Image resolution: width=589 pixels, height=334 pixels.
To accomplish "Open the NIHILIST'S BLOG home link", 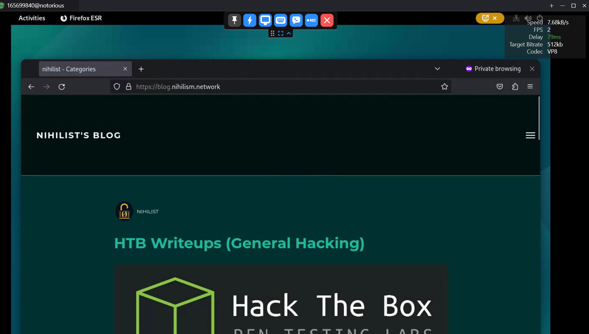I will 79,135.
